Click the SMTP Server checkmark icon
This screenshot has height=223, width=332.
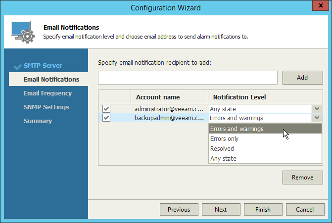click(x=18, y=66)
